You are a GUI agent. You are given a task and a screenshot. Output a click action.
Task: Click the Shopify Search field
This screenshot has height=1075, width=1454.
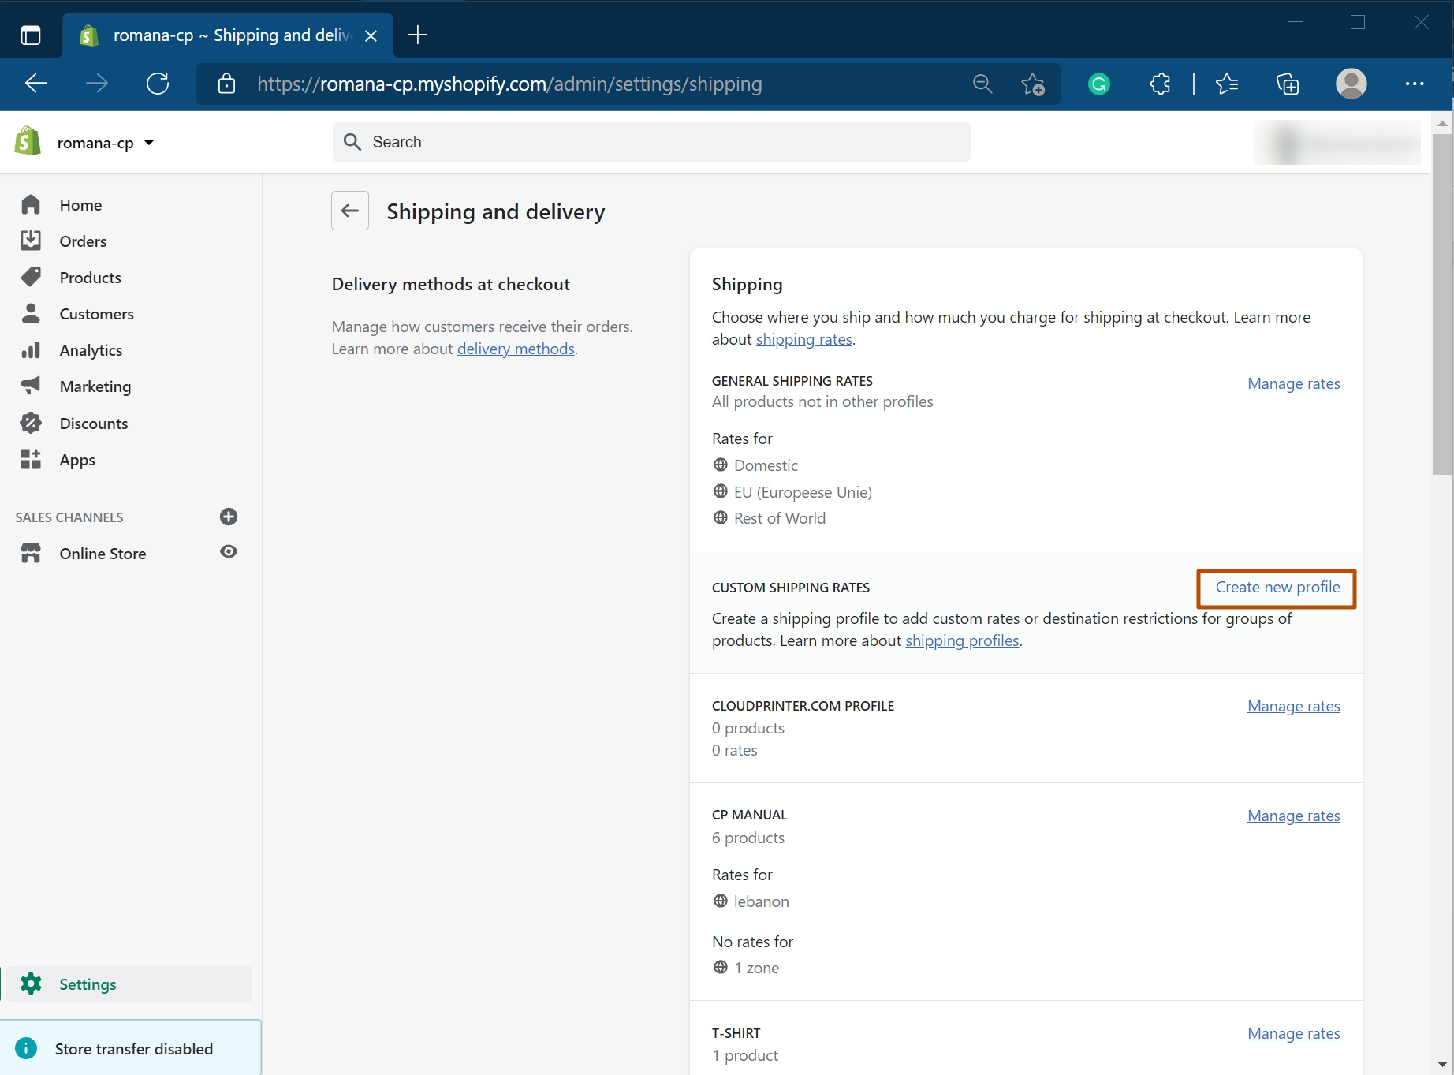point(651,142)
